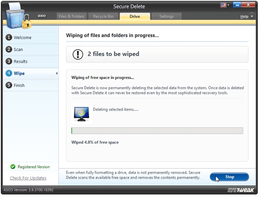Screen dimensions: 268x203
Task: Click the aso logo text
Action: point(42,16)
